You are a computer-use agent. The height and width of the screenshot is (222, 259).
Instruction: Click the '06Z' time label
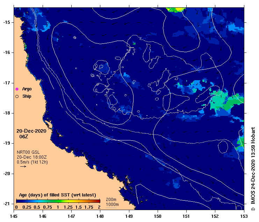[x=24, y=137]
